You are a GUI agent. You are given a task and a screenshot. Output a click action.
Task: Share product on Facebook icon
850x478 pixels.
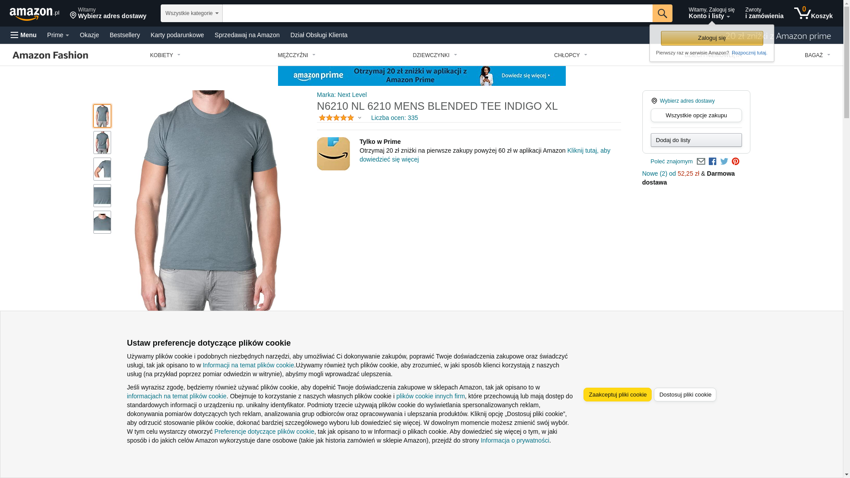712,162
